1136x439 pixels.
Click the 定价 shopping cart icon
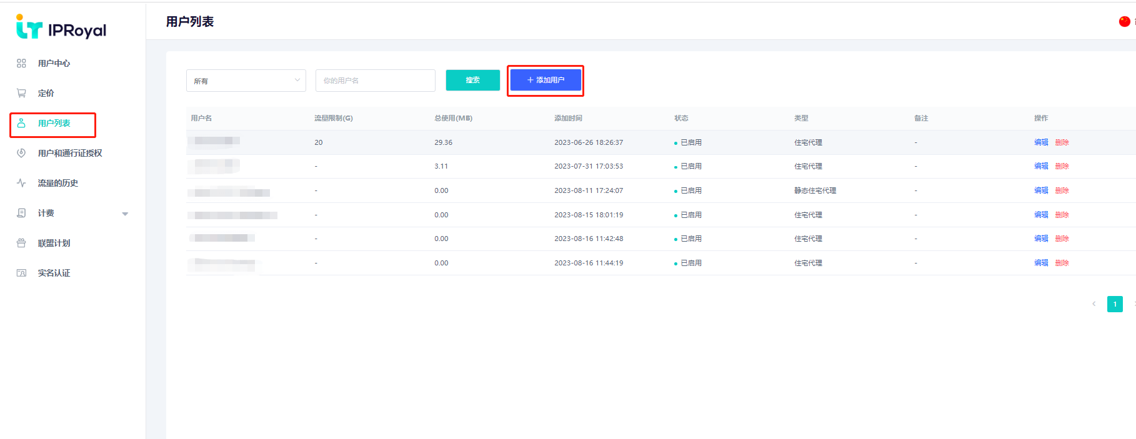click(21, 93)
